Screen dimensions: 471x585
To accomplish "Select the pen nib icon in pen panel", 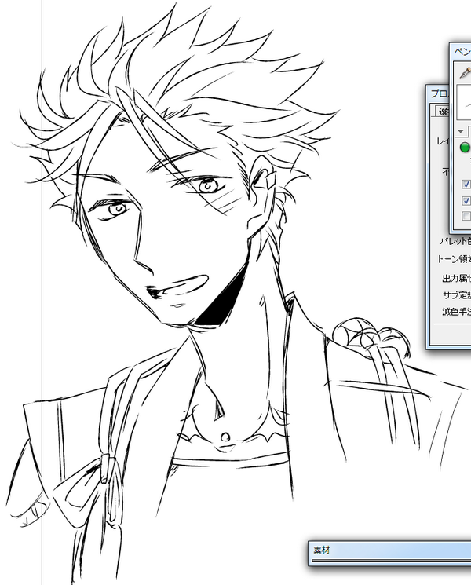I will pyautogui.click(x=465, y=72).
